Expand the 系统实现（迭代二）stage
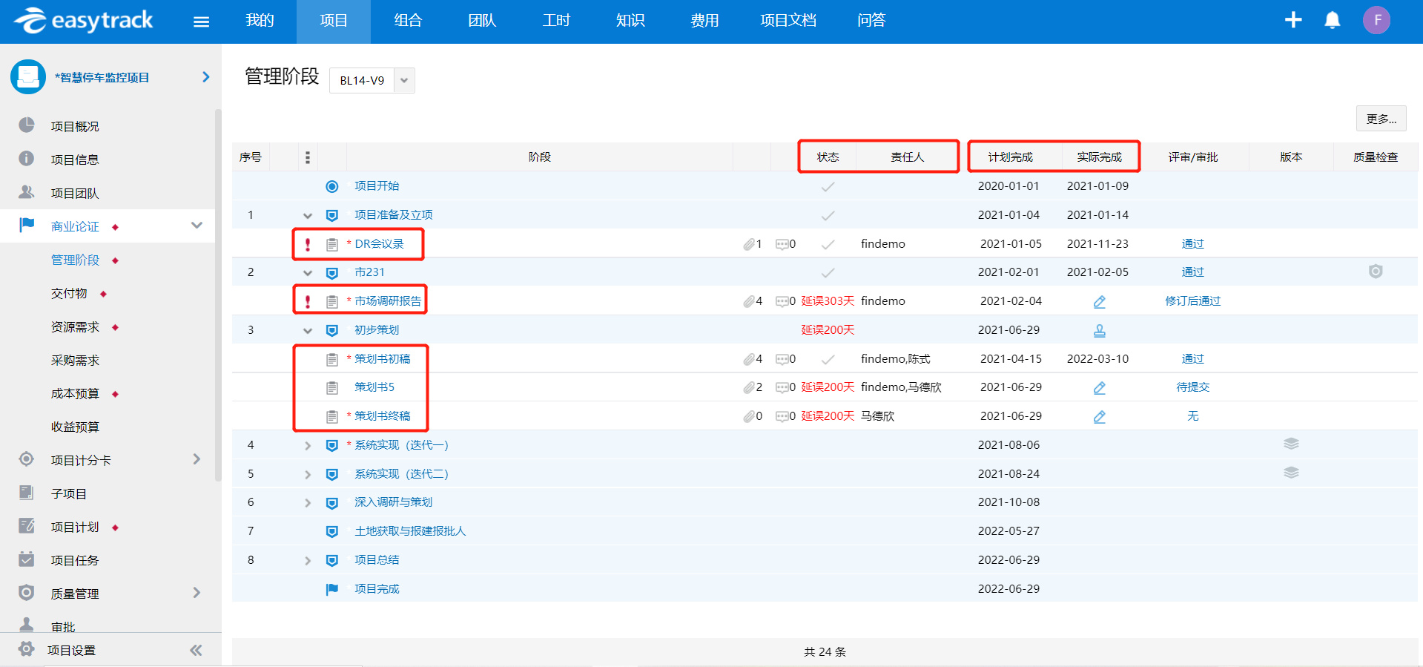 308,475
